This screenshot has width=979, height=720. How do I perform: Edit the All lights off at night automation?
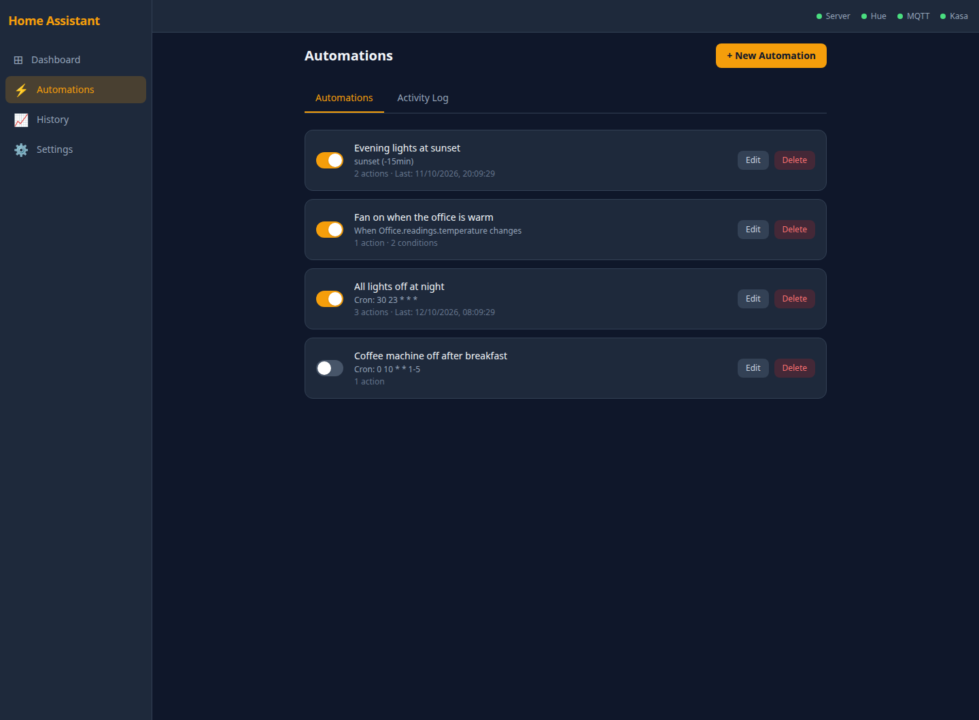753,299
